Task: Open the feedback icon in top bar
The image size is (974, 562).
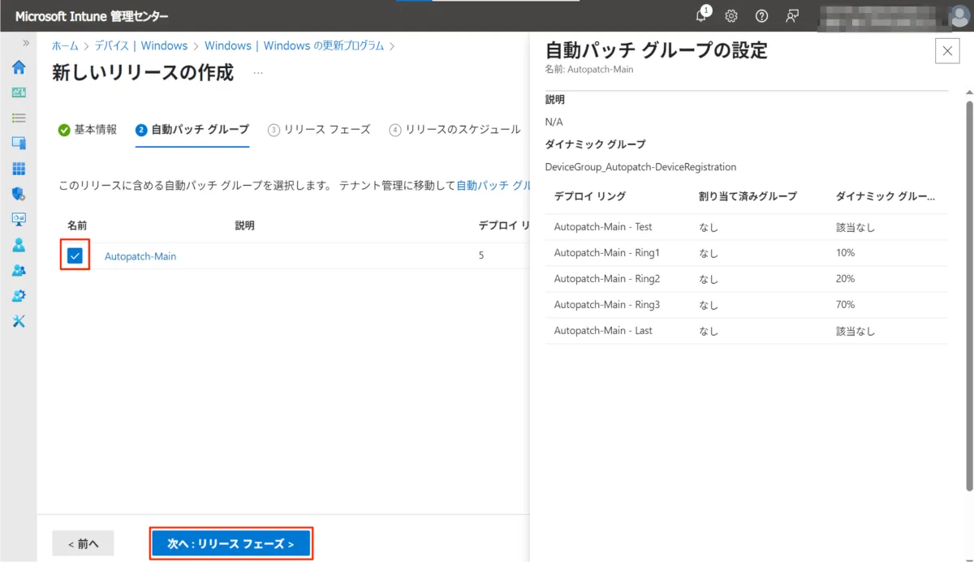Action: (792, 15)
